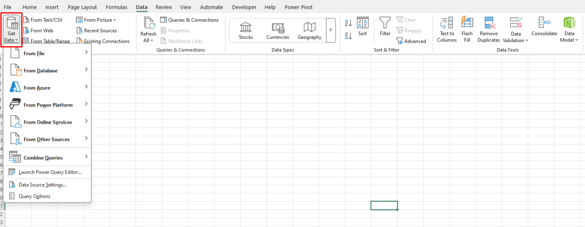Click the selected green-bordered worksheet cell
Viewport: 585px width, 227px height.
tap(384, 205)
